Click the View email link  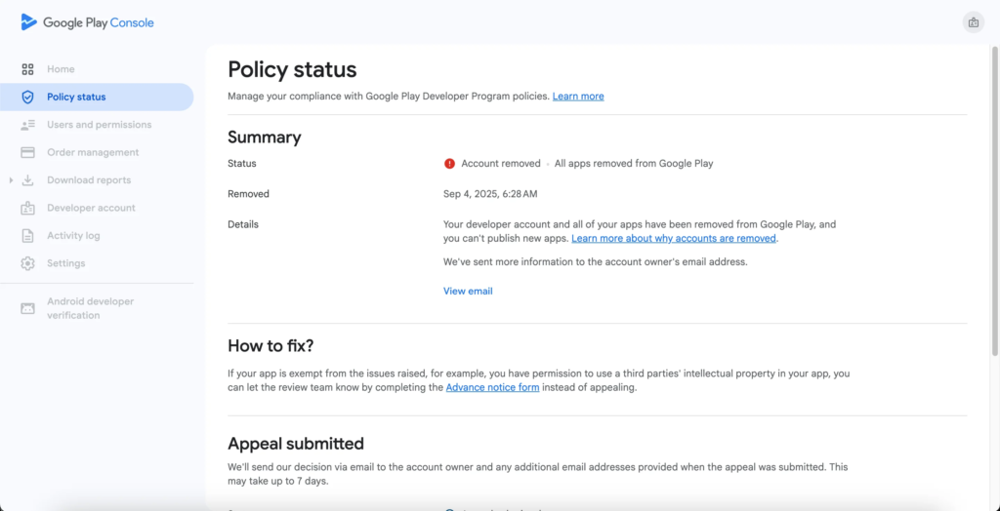tap(468, 291)
